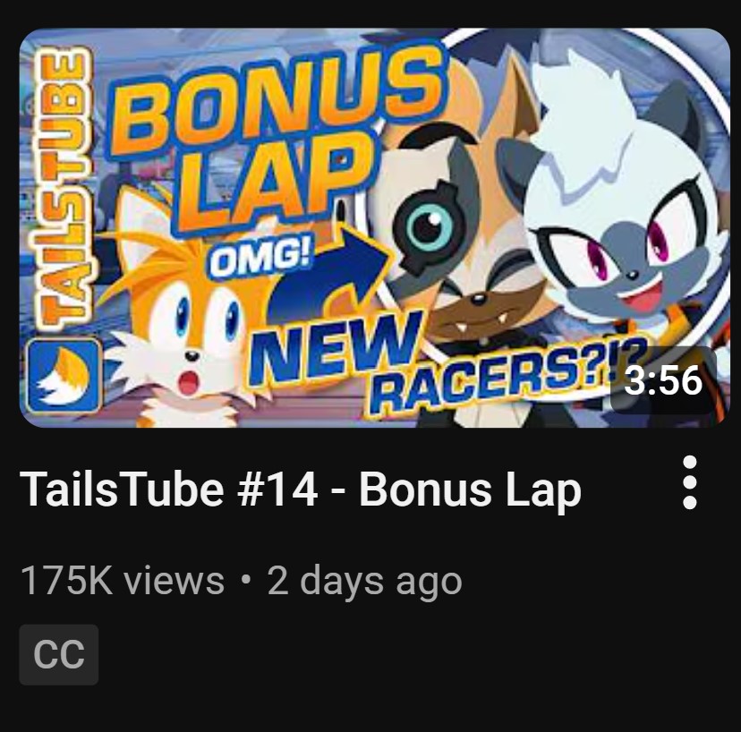Click the OMG! speech bubble
This screenshot has height=732, width=741.
pos(260,258)
